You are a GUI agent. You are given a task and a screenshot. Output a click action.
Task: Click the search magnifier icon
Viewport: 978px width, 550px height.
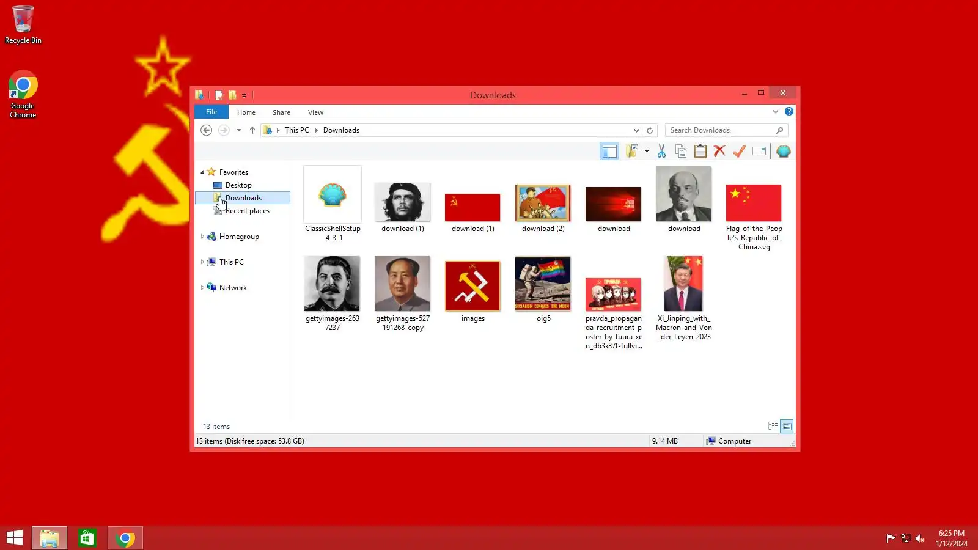pyautogui.click(x=779, y=130)
